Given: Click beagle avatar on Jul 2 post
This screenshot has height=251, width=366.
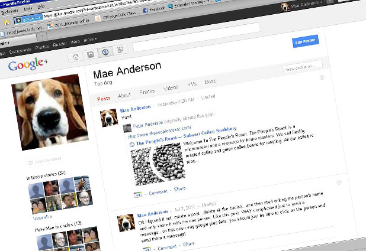Looking at the screenshot, I should point(126,223).
